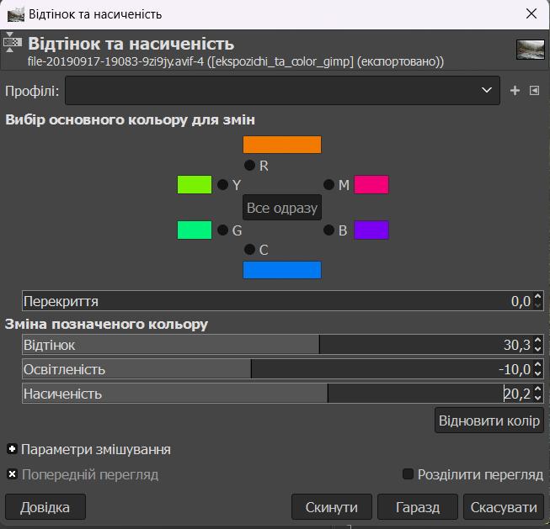The height and width of the screenshot is (529, 550).
Task: Click the green G color swatch
Action: (195, 230)
